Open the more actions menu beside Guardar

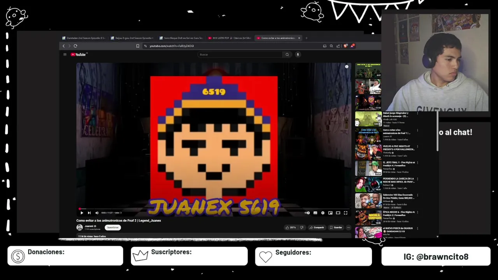point(348,227)
